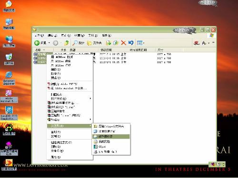
Task: Click the red Chinese IME icon in toolbar
Action: click(x=197, y=43)
